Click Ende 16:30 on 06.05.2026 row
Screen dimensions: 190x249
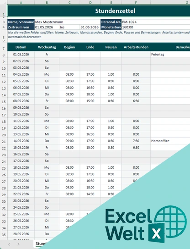click(90, 88)
